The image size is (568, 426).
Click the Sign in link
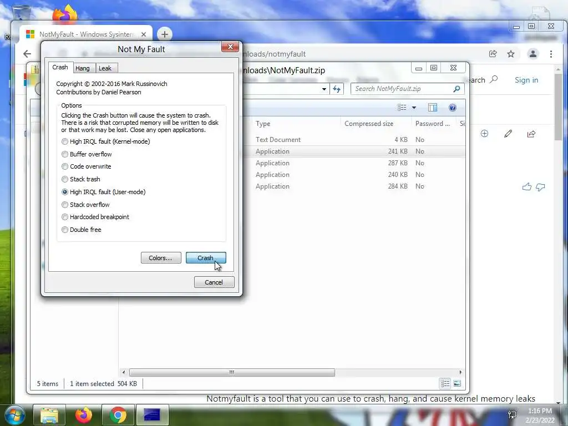(x=526, y=80)
